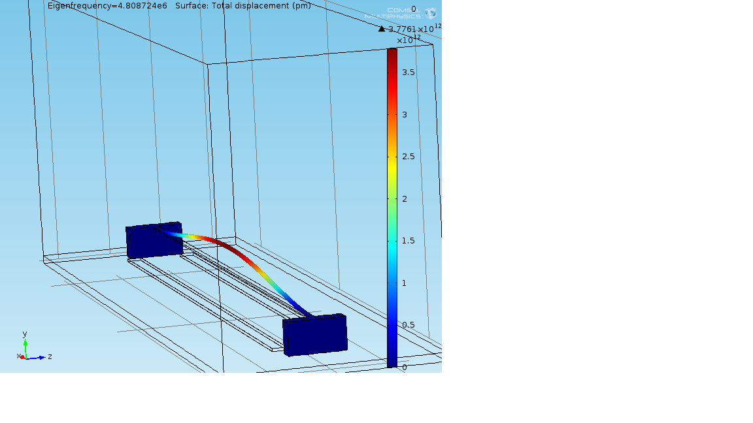
Task: Select the left dark blue anchor block
Action: click(x=154, y=241)
